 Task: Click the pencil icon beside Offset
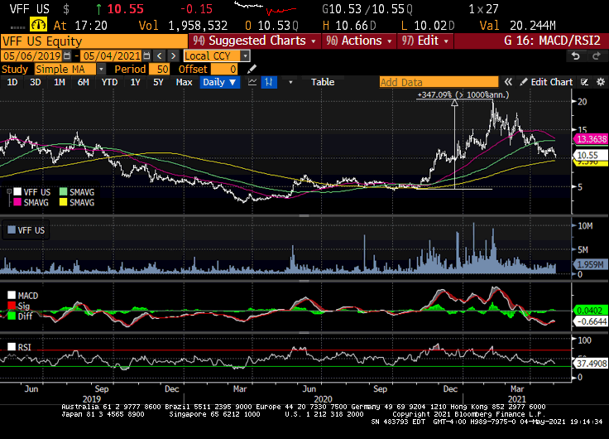pyautogui.click(x=252, y=70)
